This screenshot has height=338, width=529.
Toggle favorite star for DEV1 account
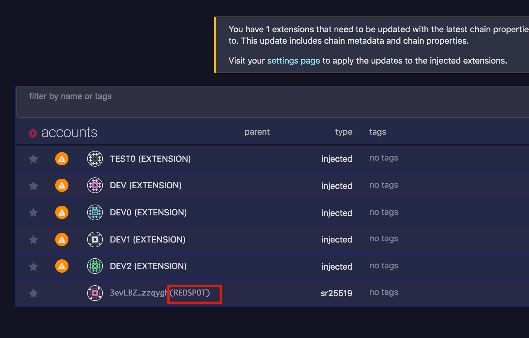33,240
